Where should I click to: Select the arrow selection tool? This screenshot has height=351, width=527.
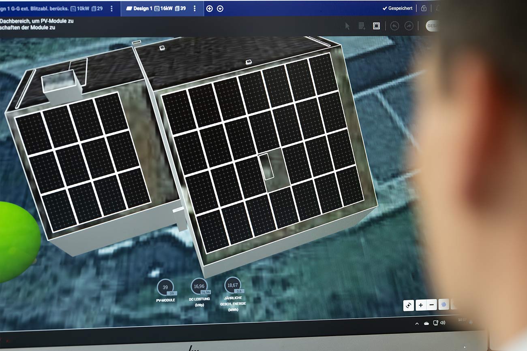pos(347,26)
